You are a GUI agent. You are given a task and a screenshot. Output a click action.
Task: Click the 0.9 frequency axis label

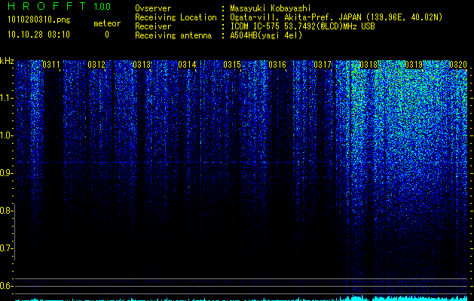(6, 173)
